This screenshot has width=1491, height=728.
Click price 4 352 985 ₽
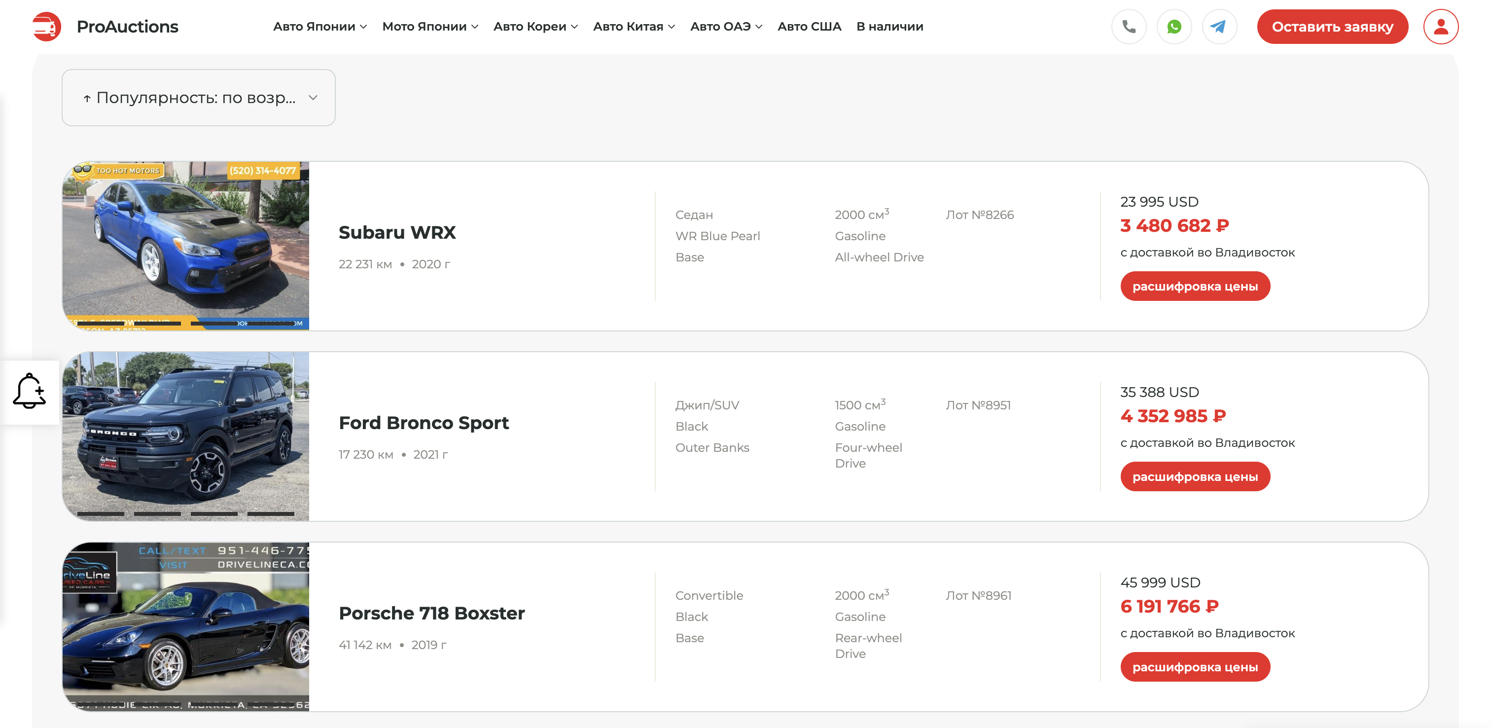(1172, 416)
